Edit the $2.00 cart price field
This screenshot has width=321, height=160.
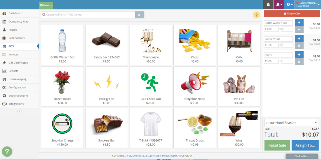pyautogui.click(x=271, y=61)
